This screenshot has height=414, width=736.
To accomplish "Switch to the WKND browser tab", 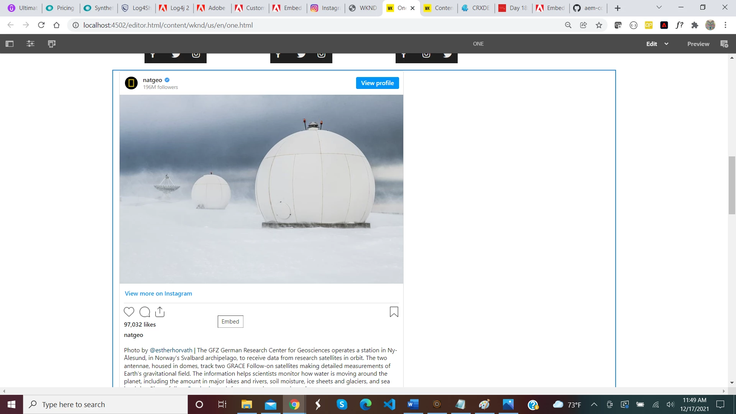I will click(363, 8).
